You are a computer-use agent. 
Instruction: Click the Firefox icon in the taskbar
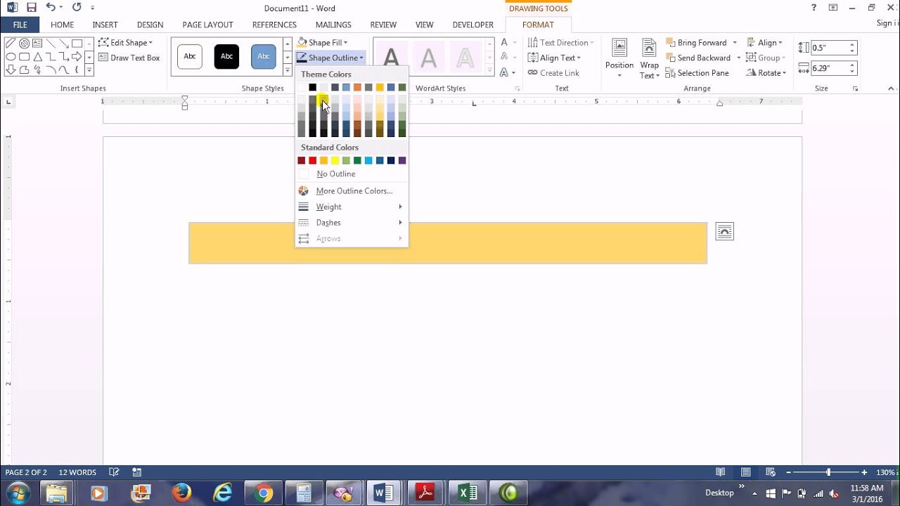point(181,493)
